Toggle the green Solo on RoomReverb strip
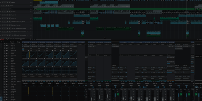Screen dimensions: 202x101 click(118, 94)
